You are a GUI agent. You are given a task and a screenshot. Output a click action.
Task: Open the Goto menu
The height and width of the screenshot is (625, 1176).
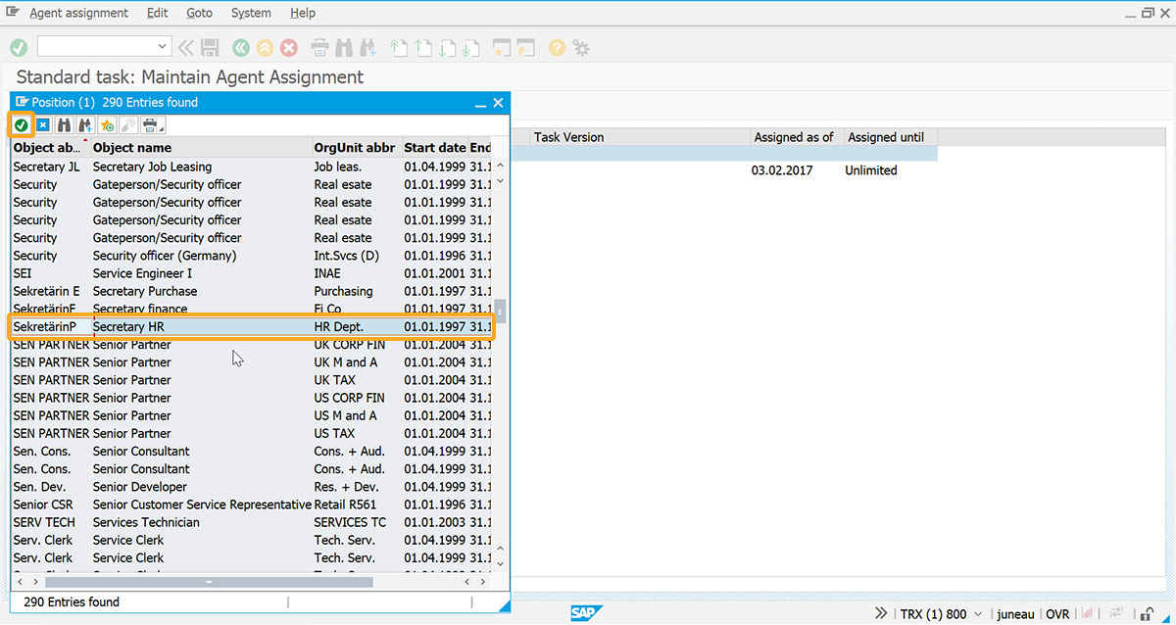pos(199,13)
